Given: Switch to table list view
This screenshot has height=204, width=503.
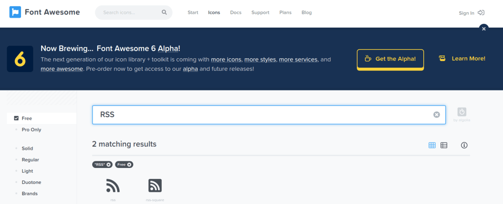Looking at the screenshot, I should point(444,145).
